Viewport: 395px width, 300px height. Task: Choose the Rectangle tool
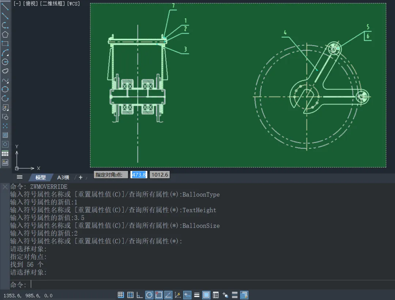5,44
